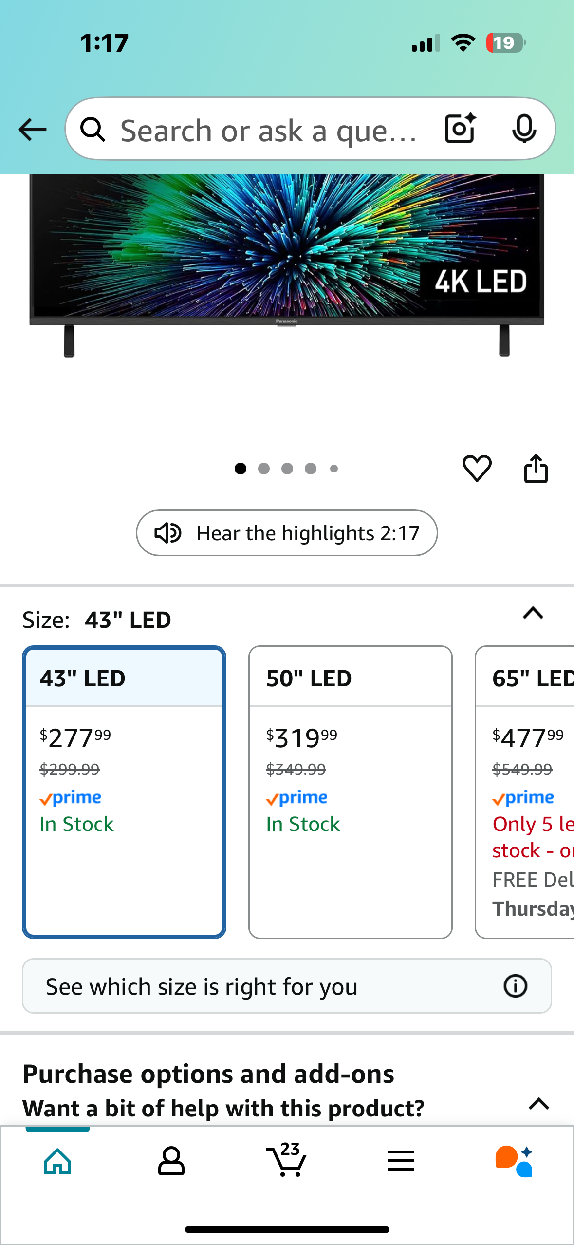
Task: Tap the search magnifier icon
Action: pyautogui.click(x=93, y=130)
